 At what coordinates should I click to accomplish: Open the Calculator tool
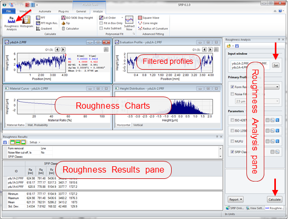pos(71,28)
